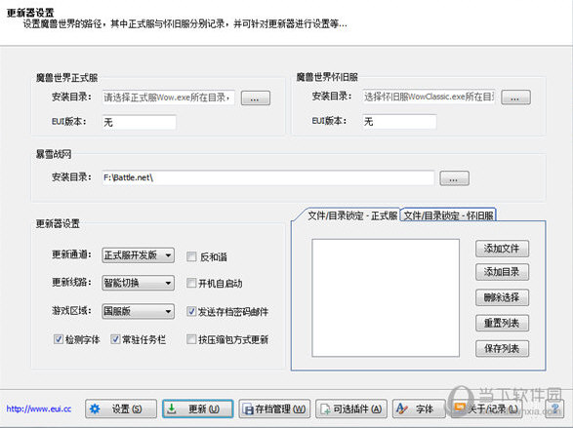Enable the 反和谐 checkbox
This screenshot has height=428, width=573.
pos(191,256)
